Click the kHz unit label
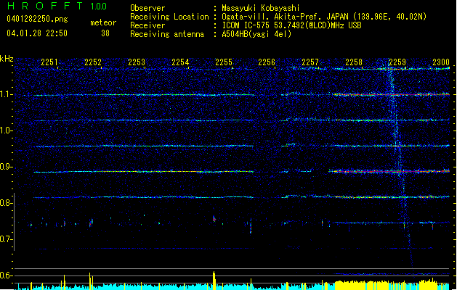457x290 pixels. coord(7,59)
